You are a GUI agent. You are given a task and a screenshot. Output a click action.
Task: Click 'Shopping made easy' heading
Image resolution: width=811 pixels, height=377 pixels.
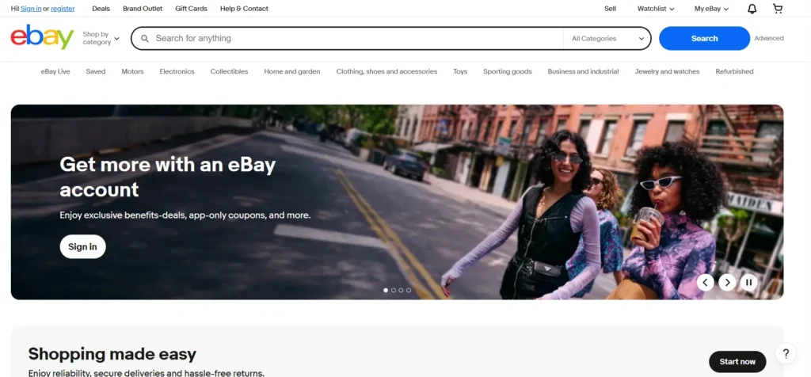click(112, 354)
